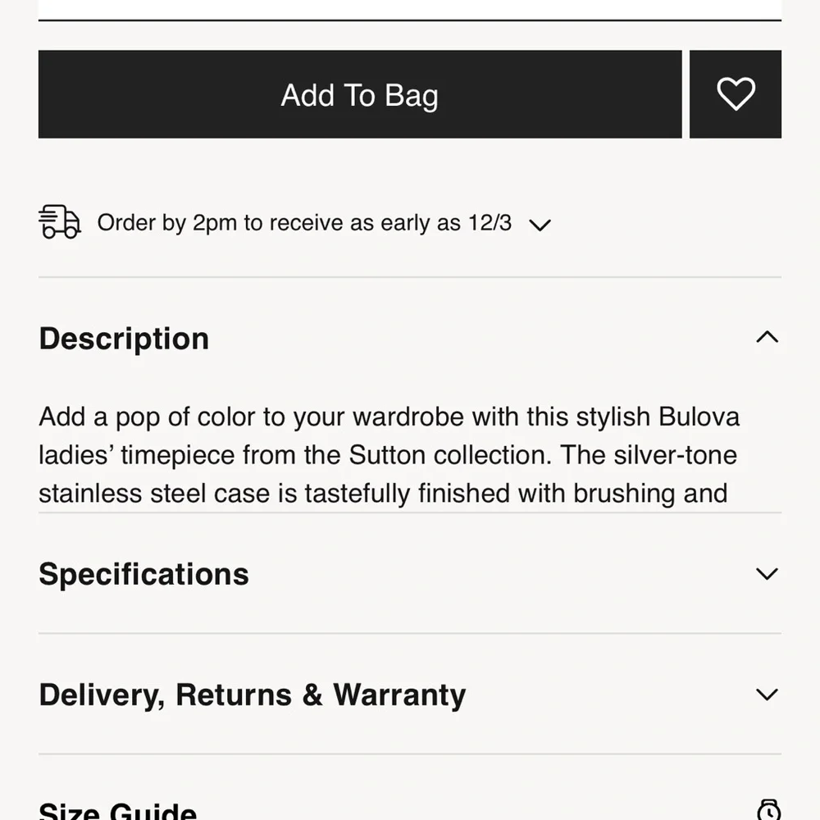This screenshot has height=820, width=820.
Task: Collapse the Description section using its up chevron
Action: (767, 337)
